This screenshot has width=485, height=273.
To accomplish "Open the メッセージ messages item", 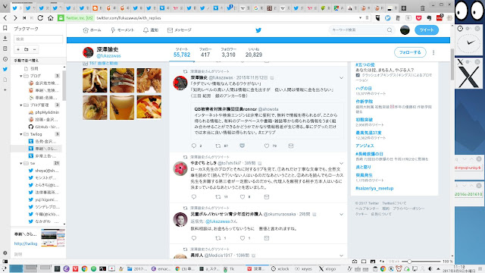I will [x=180, y=30].
